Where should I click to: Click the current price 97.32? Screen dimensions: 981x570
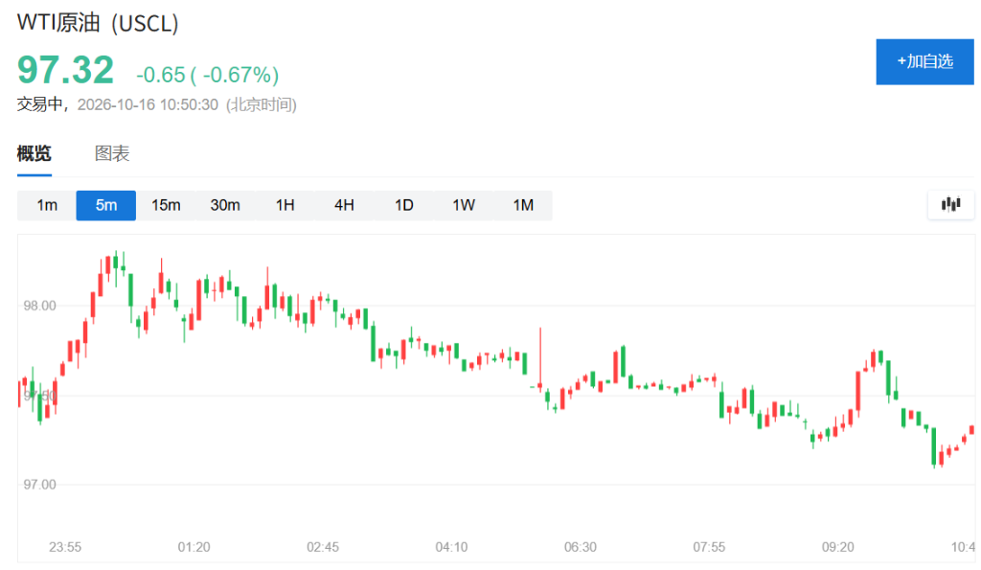66,69
